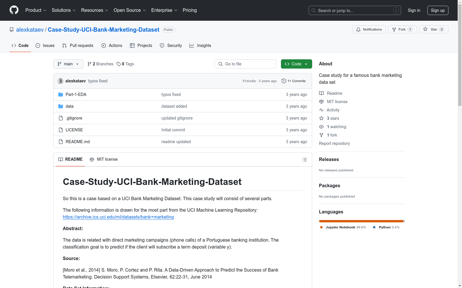
Task: Open 'Initial commit' message for LICENSE
Action: pos(173,130)
